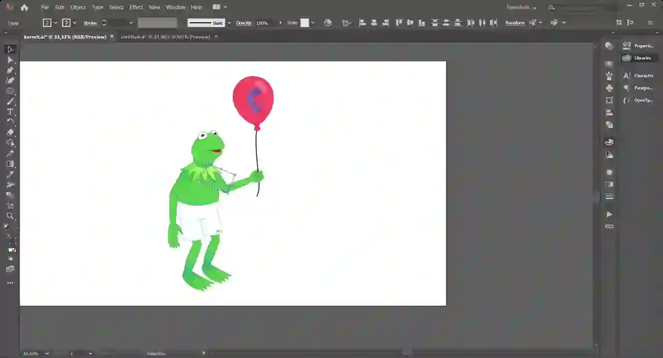Close the kermit.ai document tab
663x358 pixels.
tap(112, 37)
